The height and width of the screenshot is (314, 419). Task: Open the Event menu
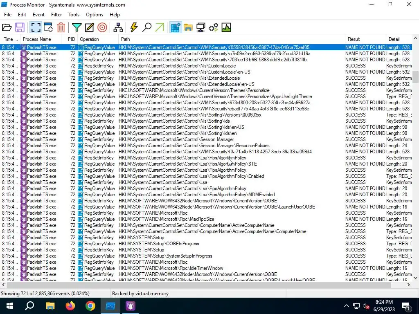click(x=38, y=15)
